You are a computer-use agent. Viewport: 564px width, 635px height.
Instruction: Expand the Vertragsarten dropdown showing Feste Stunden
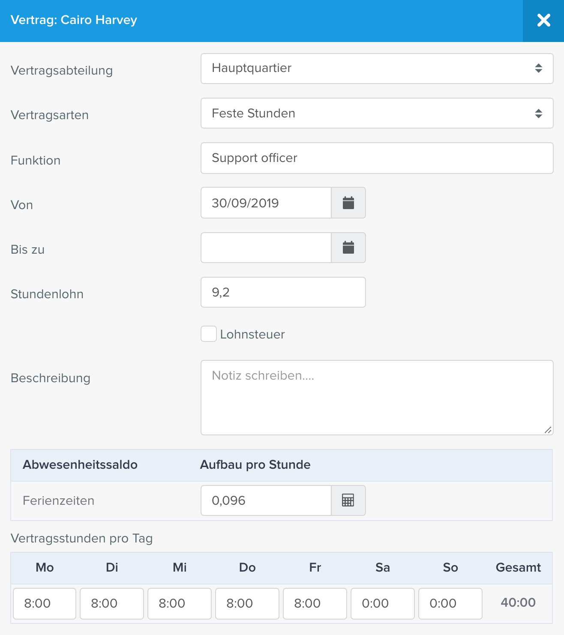coord(377,113)
